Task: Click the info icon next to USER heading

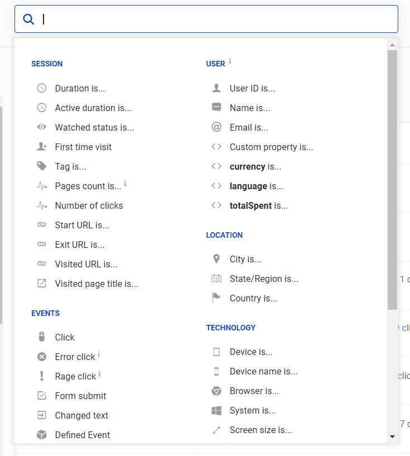Action: pyautogui.click(x=230, y=61)
